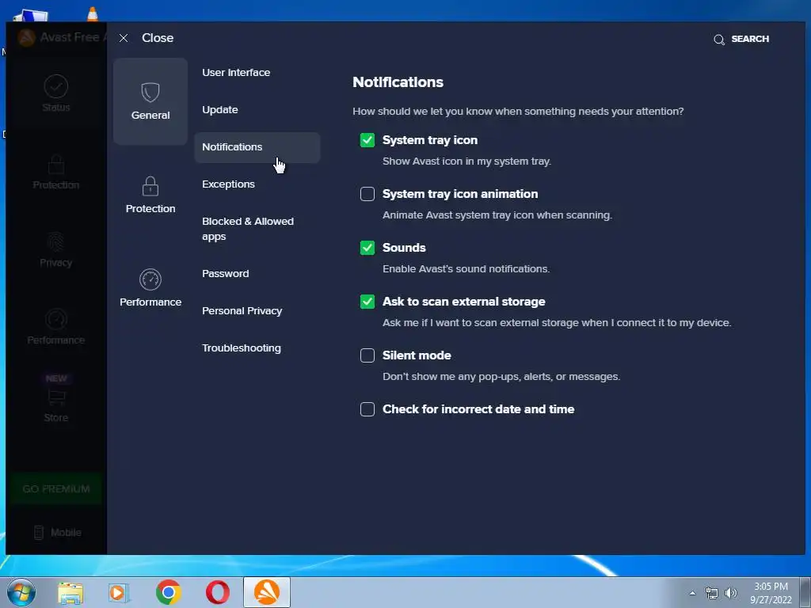Image resolution: width=811 pixels, height=608 pixels.
Task: Click the Close label at top
Action: click(158, 38)
